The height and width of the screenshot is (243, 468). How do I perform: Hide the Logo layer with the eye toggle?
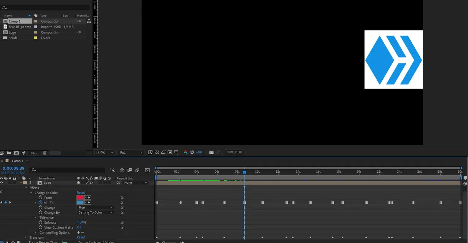1,183
